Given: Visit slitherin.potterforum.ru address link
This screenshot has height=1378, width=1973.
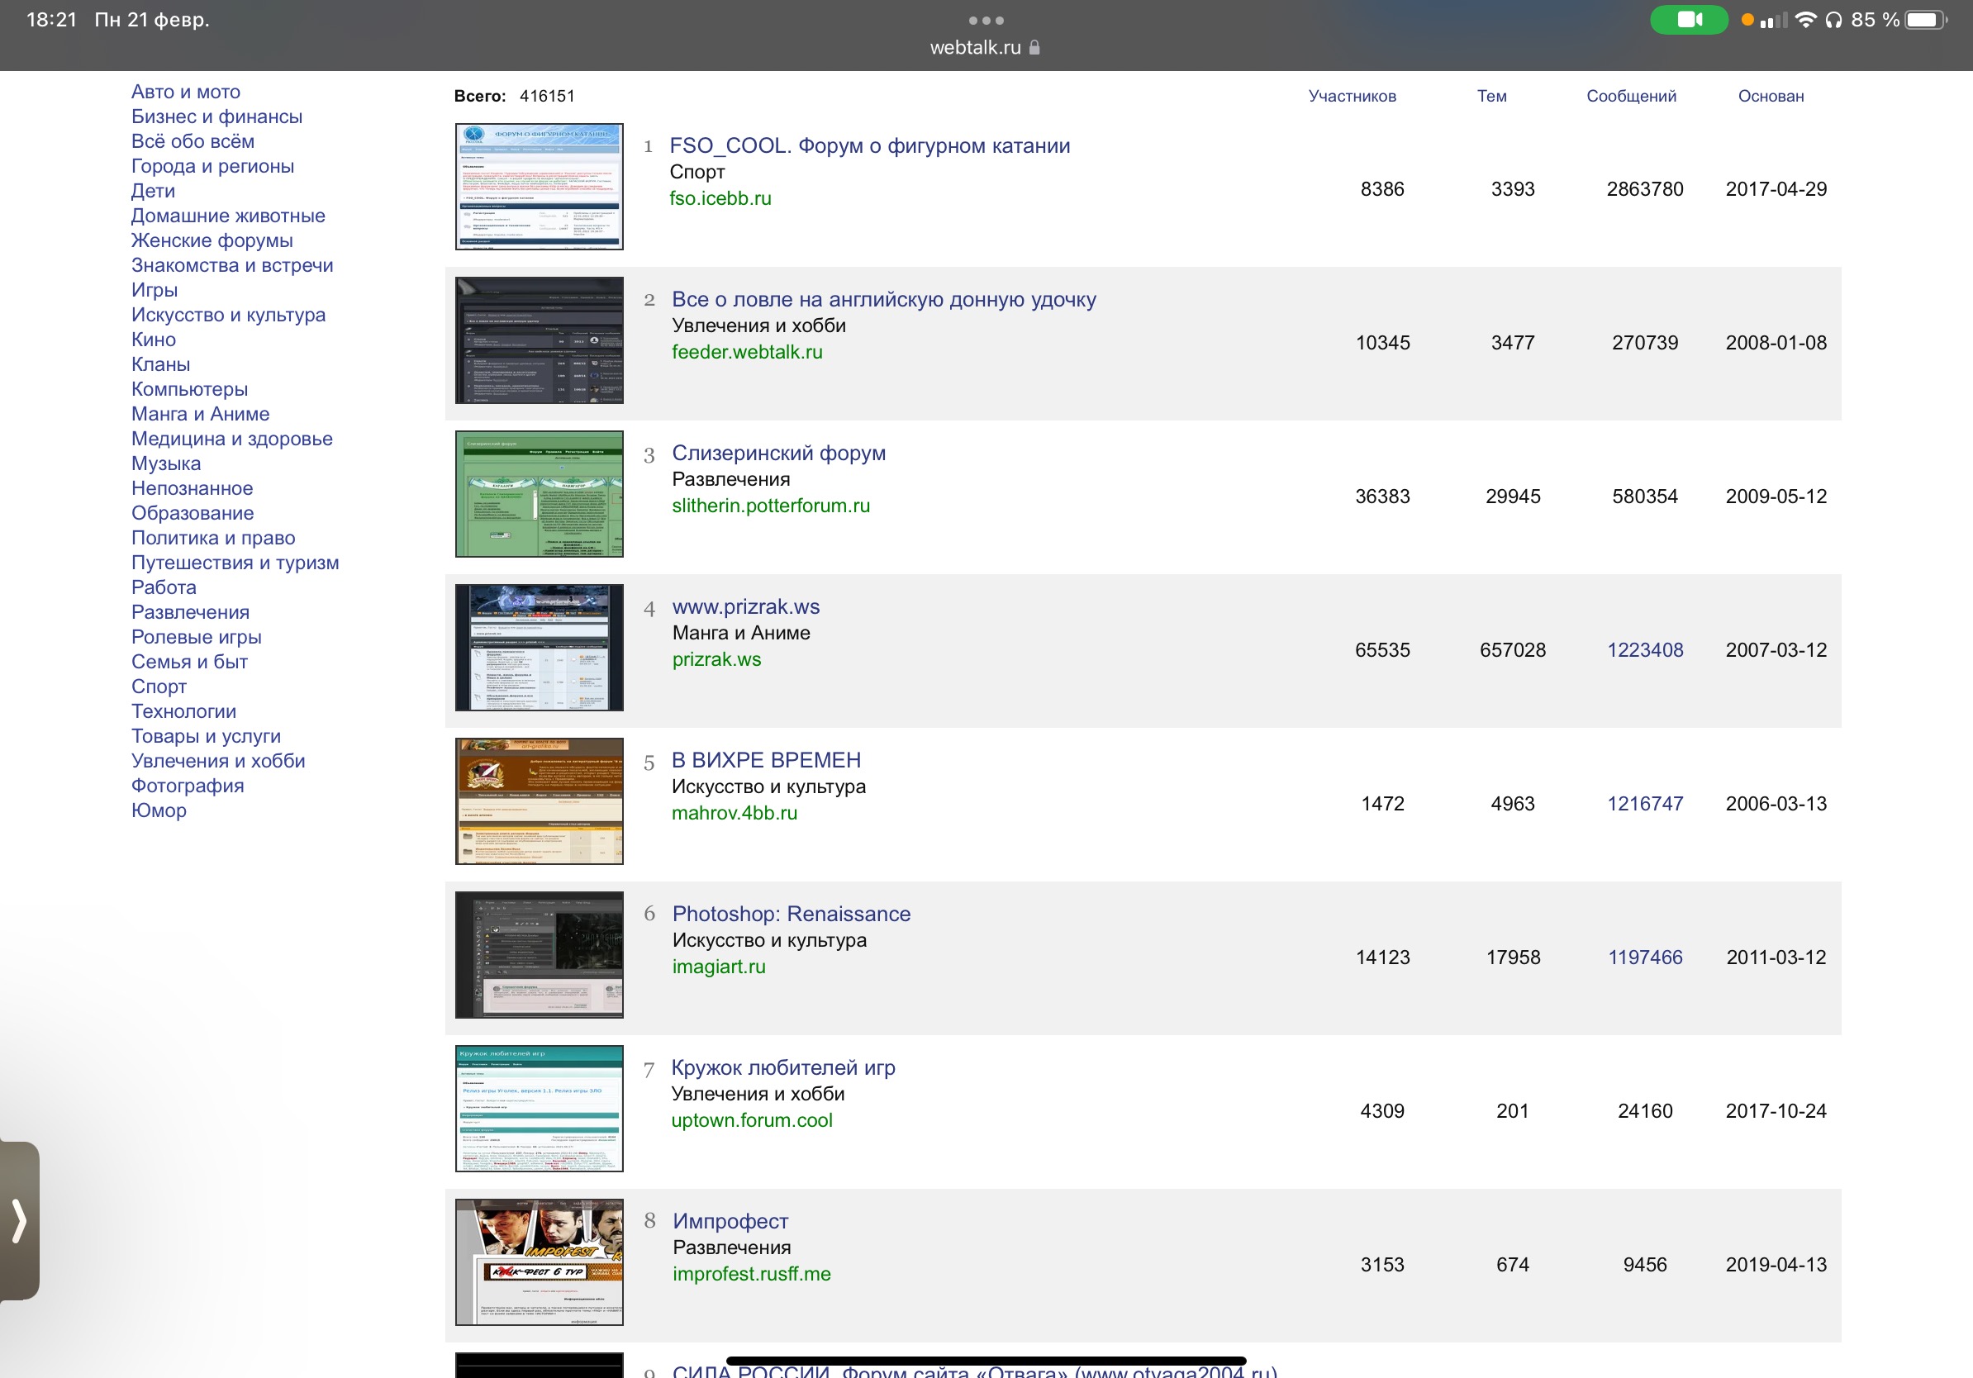Looking at the screenshot, I should point(770,506).
